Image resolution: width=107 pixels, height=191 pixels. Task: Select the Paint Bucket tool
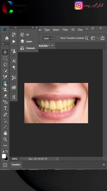(5, 102)
